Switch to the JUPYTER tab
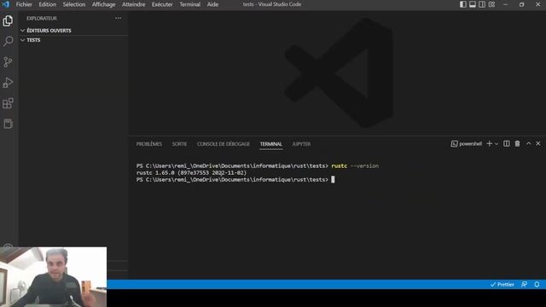Screen dimensions: 546x307 (301, 144)
